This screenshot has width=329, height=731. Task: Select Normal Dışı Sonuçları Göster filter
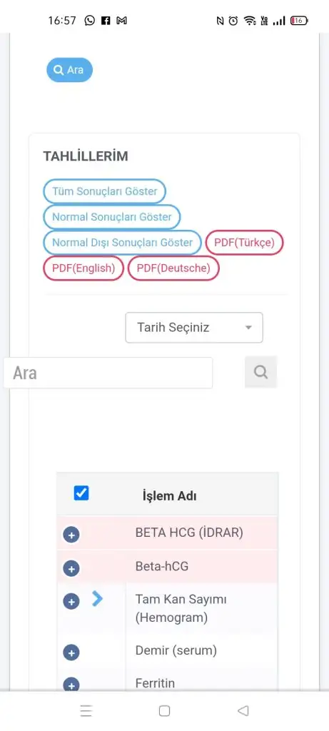pos(122,243)
